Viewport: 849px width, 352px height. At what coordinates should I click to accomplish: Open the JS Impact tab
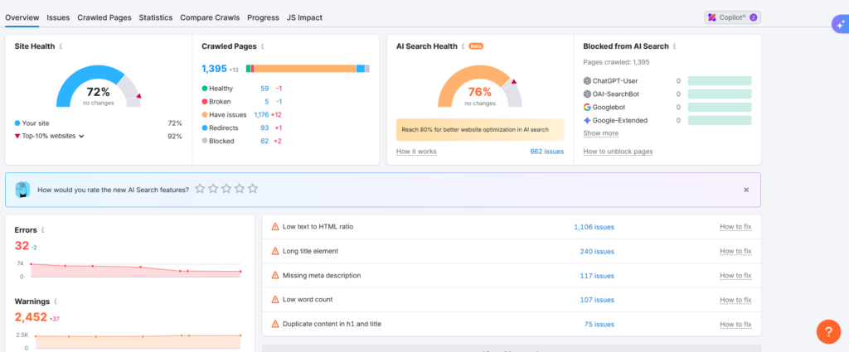pos(304,17)
